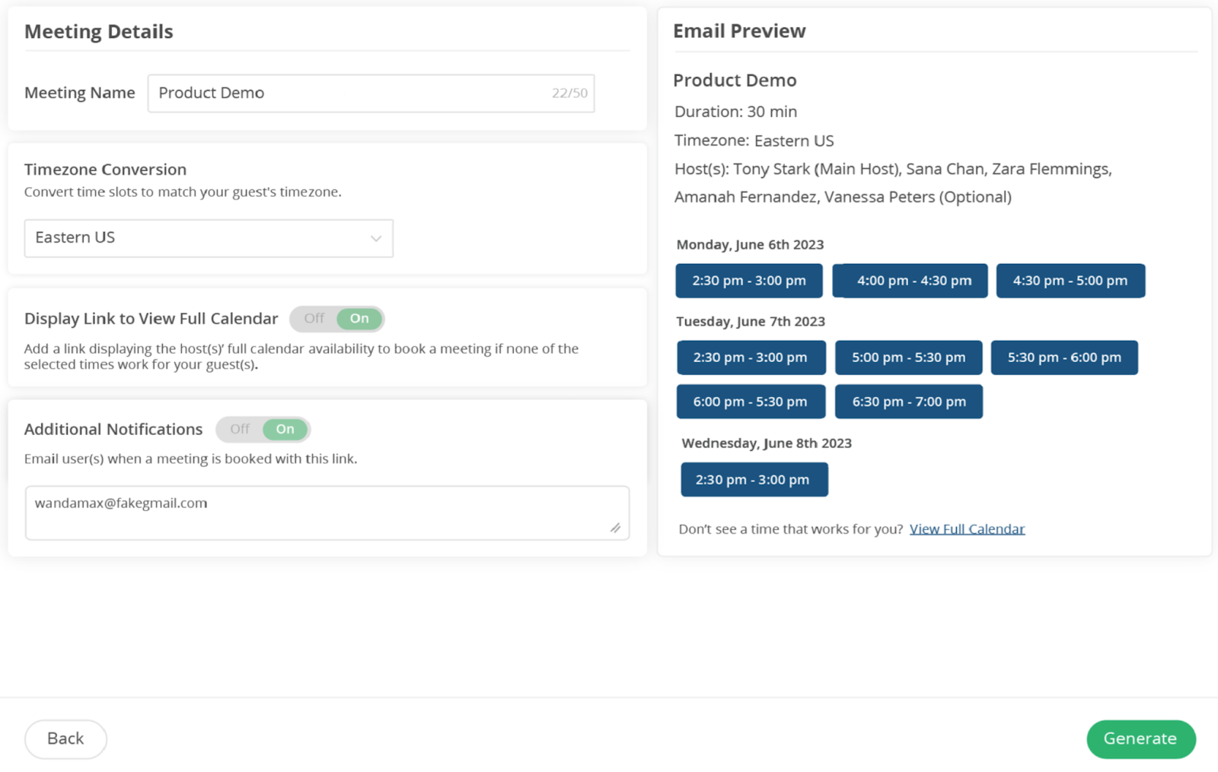Choose Wednesday 2:30 pm - 3:00 pm slot

[x=754, y=480]
